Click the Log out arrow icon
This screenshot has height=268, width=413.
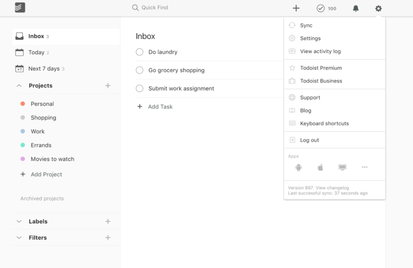[x=292, y=140]
